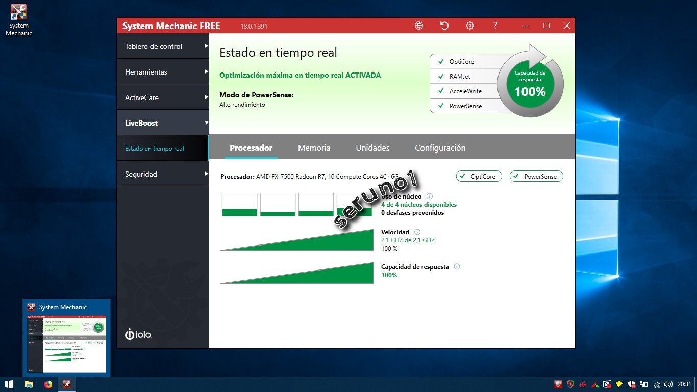
Task: Open System Mechanic desktop shortcut icon
Action: coord(19,20)
